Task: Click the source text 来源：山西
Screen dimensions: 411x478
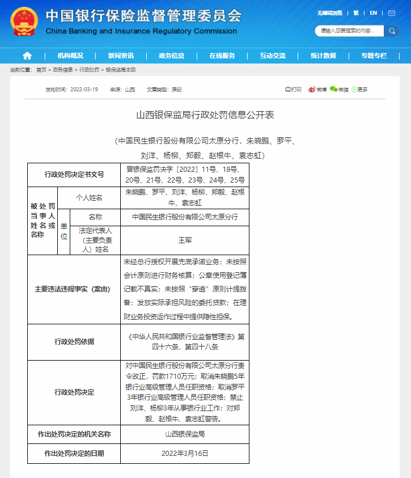Action: pos(122,90)
